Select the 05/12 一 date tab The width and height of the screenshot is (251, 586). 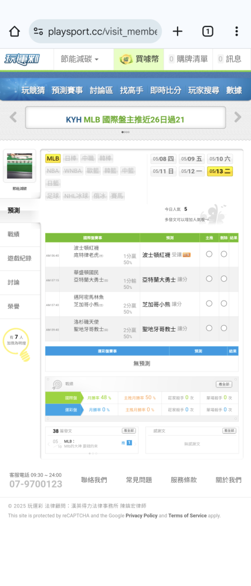pyautogui.click(x=192, y=171)
